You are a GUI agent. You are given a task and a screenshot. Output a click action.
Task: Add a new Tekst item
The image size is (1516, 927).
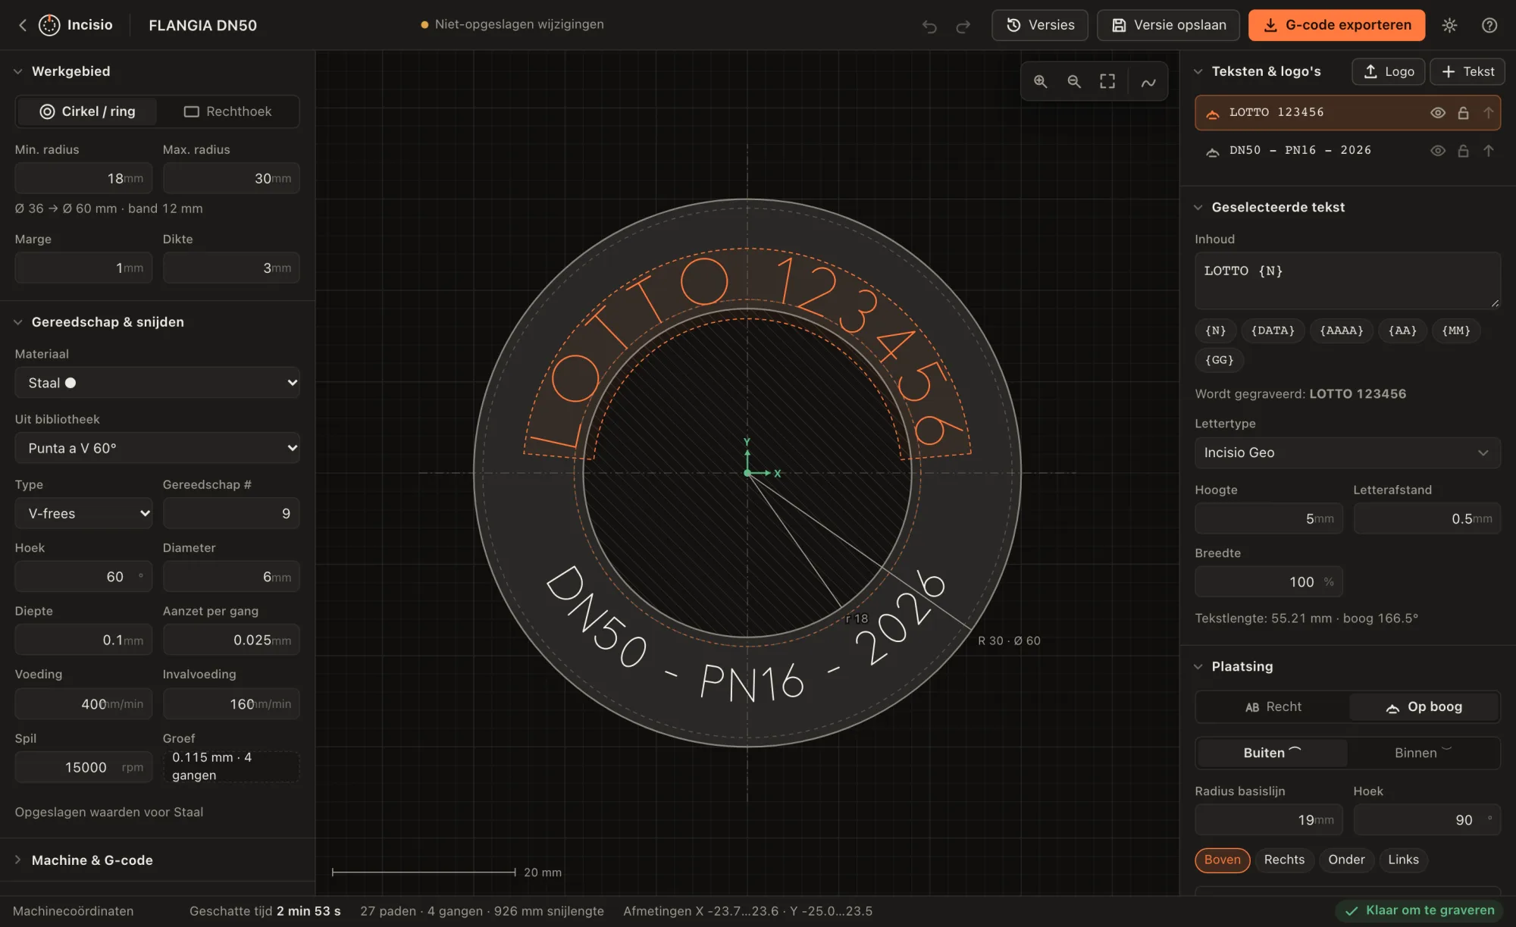click(1467, 71)
